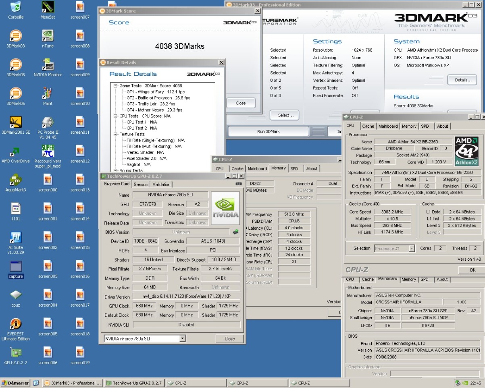485x388 pixels.
Task: Click the Close button in GPU-Z
Action: click(x=230, y=338)
